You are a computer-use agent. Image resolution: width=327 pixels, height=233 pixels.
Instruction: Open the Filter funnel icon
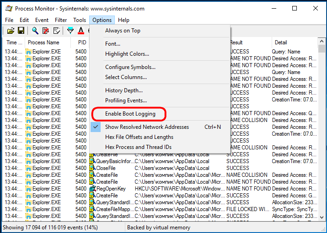point(70,31)
